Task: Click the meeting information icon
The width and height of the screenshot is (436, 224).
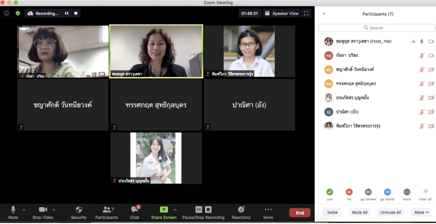Action: click(7, 13)
